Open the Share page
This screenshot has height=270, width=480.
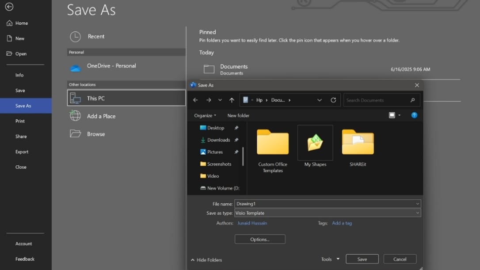21,136
